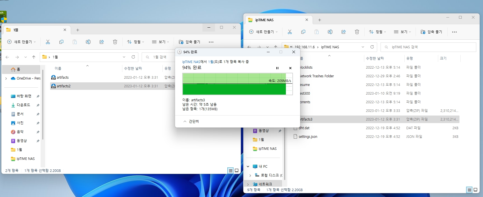This screenshot has height=197, width=483.
Task: Open 다운로드 in 1월 window sidebar
Action: 24,105
